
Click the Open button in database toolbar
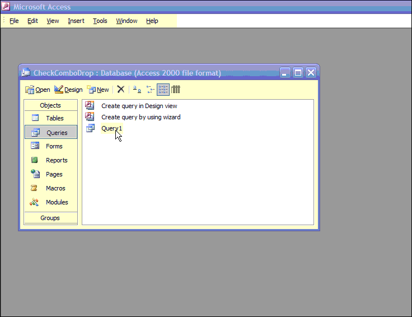(x=38, y=90)
